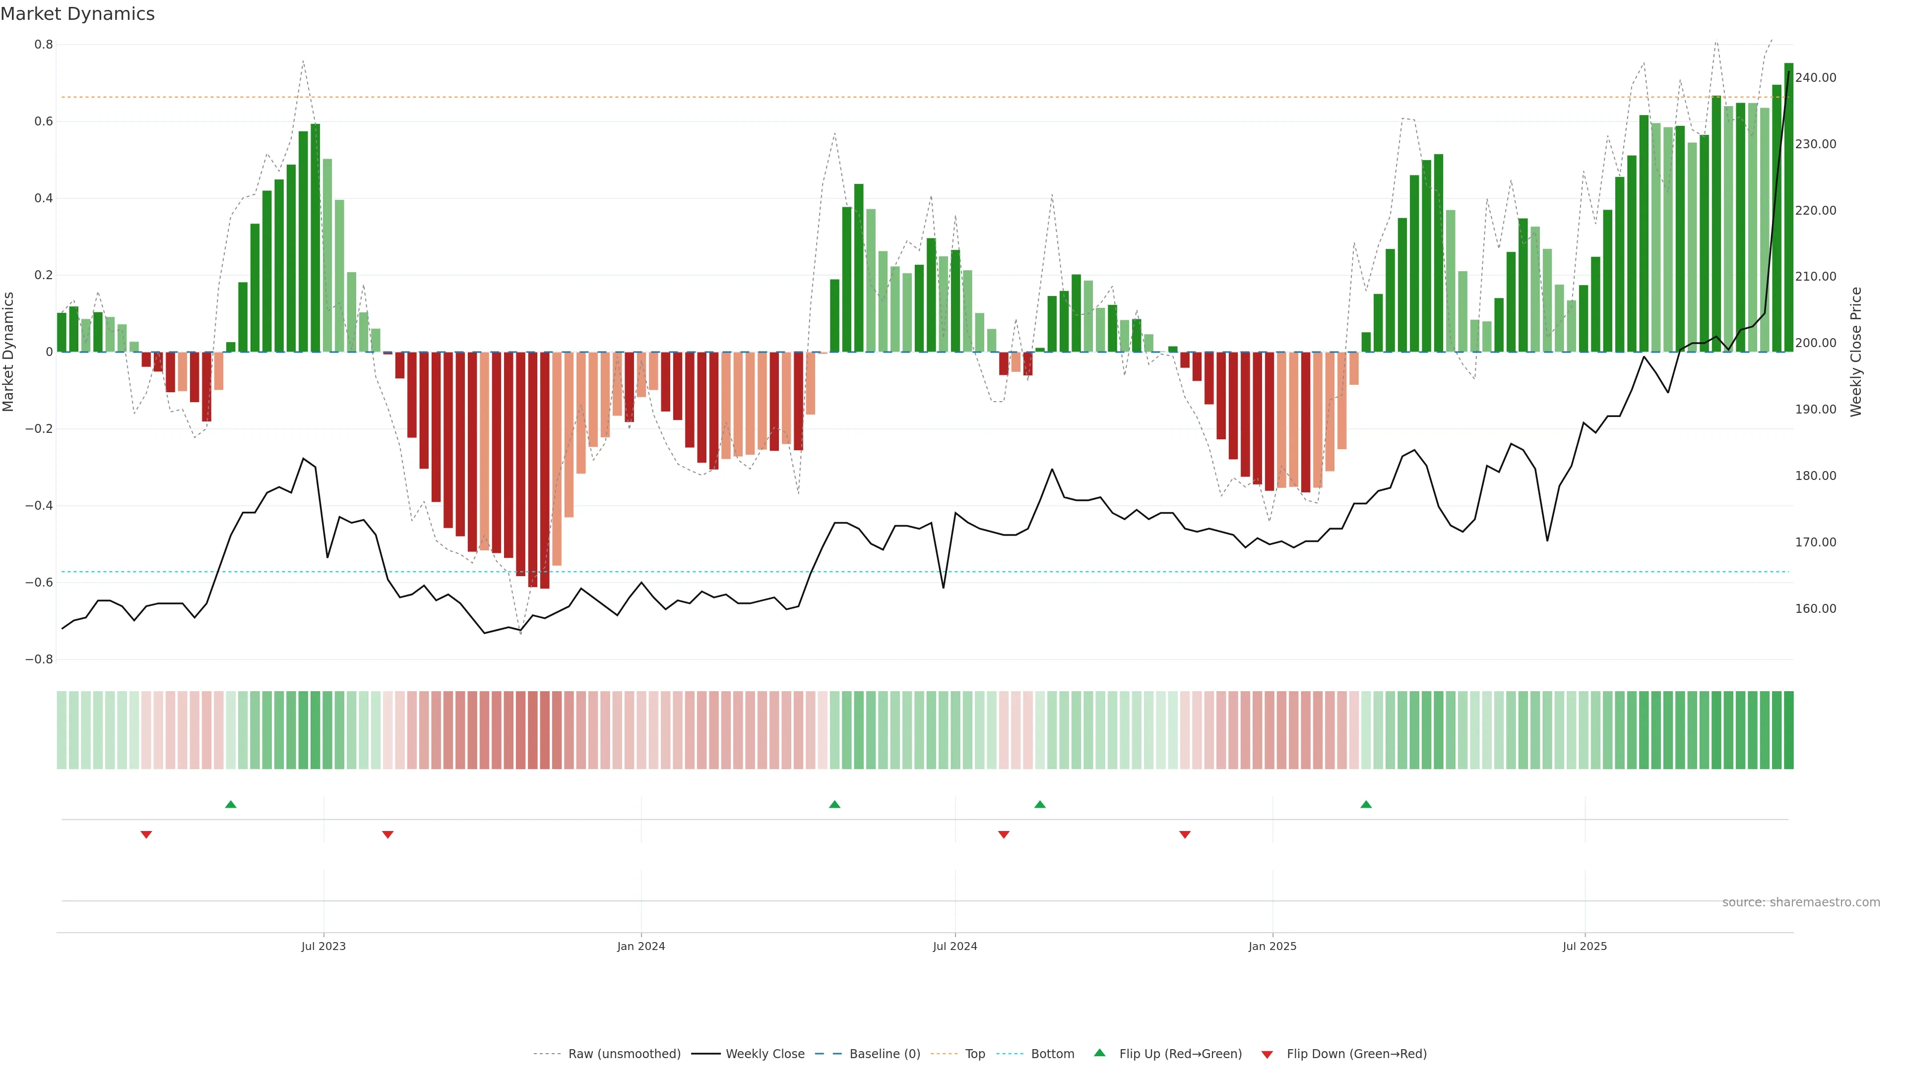Click the last green flip-up triangle marker
Image resolution: width=1905 pixels, height=1071 pixels.
pos(1366,804)
